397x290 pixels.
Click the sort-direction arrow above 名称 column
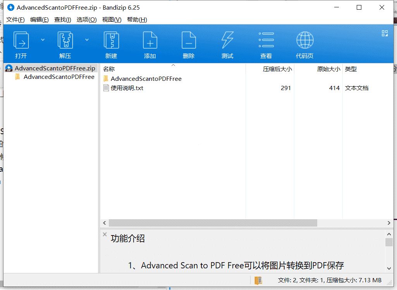174,65
